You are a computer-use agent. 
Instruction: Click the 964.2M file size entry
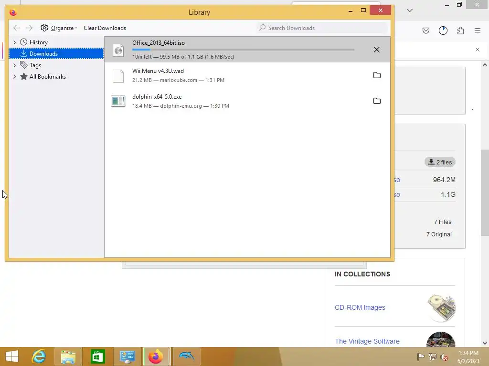click(x=444, y=180)
